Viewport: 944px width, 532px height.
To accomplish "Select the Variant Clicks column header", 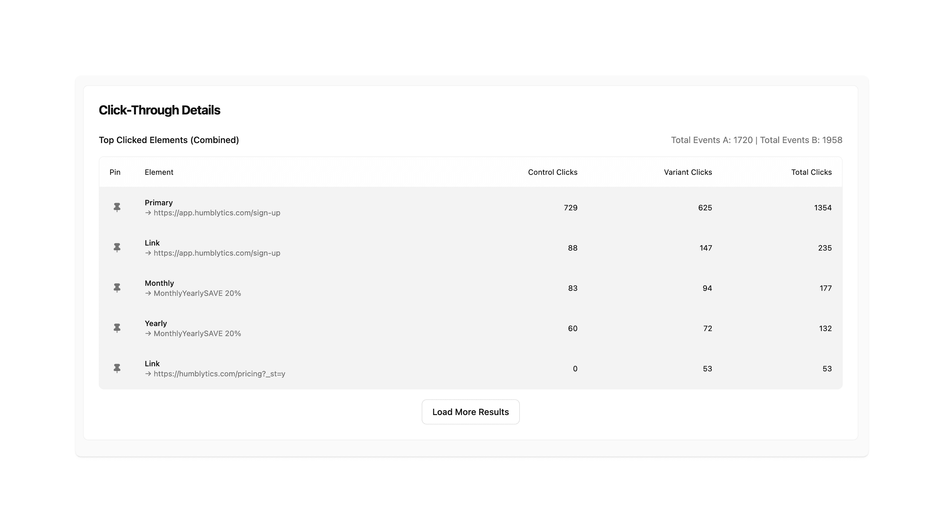I will click(688, 172).
